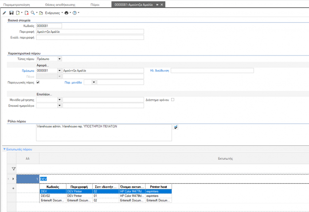Click the Αμούντζα Αμαλία person name field
The image size is (309, 212).
coord(103,71)
